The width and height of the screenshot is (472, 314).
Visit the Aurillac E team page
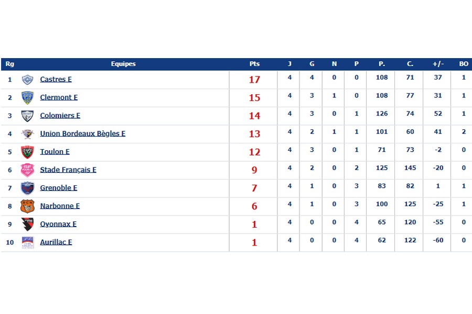click(x=56, y=242)
